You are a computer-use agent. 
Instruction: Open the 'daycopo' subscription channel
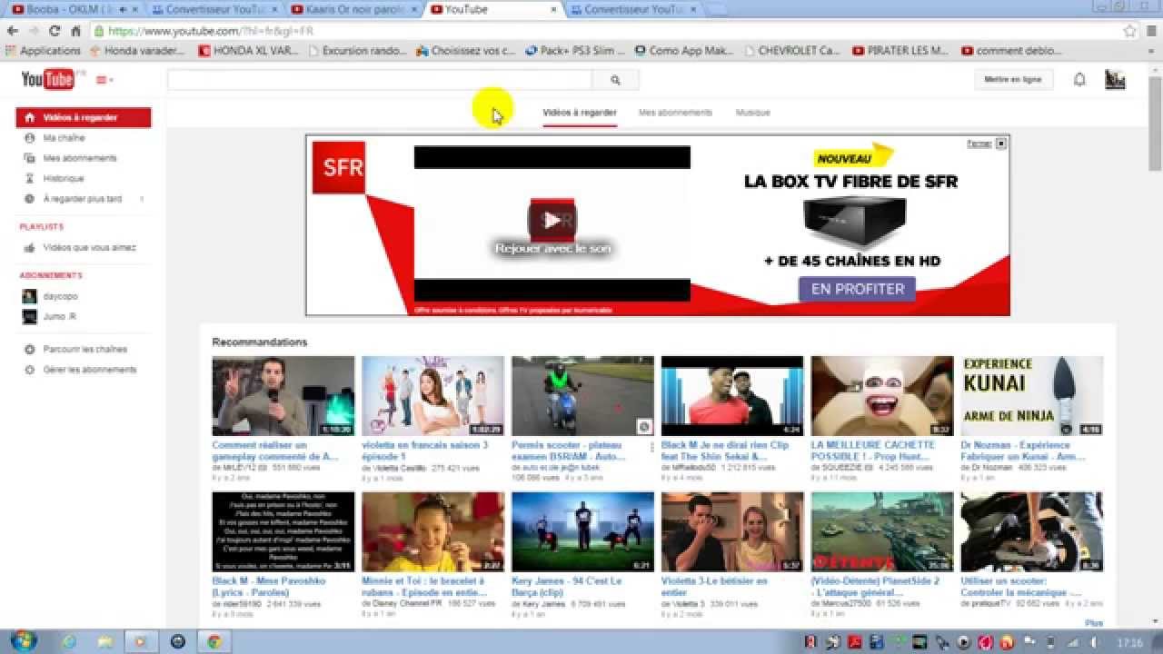pyautogui.click(x=60, y=296)
